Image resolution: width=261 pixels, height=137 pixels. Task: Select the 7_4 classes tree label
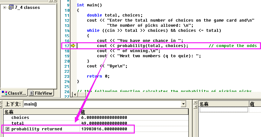click(x=28, y=8)
